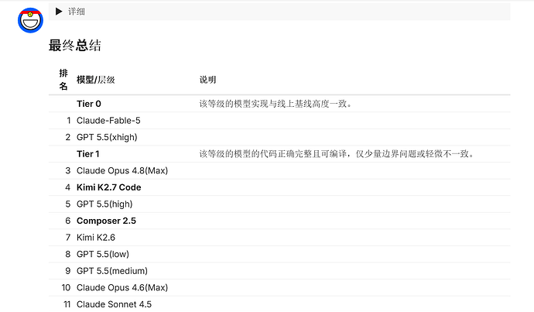Viewport: 534px width, 312px height.
Task: Click rank number 8 beside GPT 5.5(low)
Action: click(x=68, y=254)
